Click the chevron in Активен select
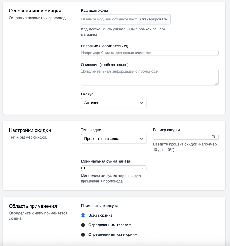Screen dimensions: 230x246 pyautogui.click(x=141, y=103)
